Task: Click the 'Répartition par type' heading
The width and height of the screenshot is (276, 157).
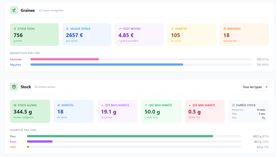Action: coord(25,53)
